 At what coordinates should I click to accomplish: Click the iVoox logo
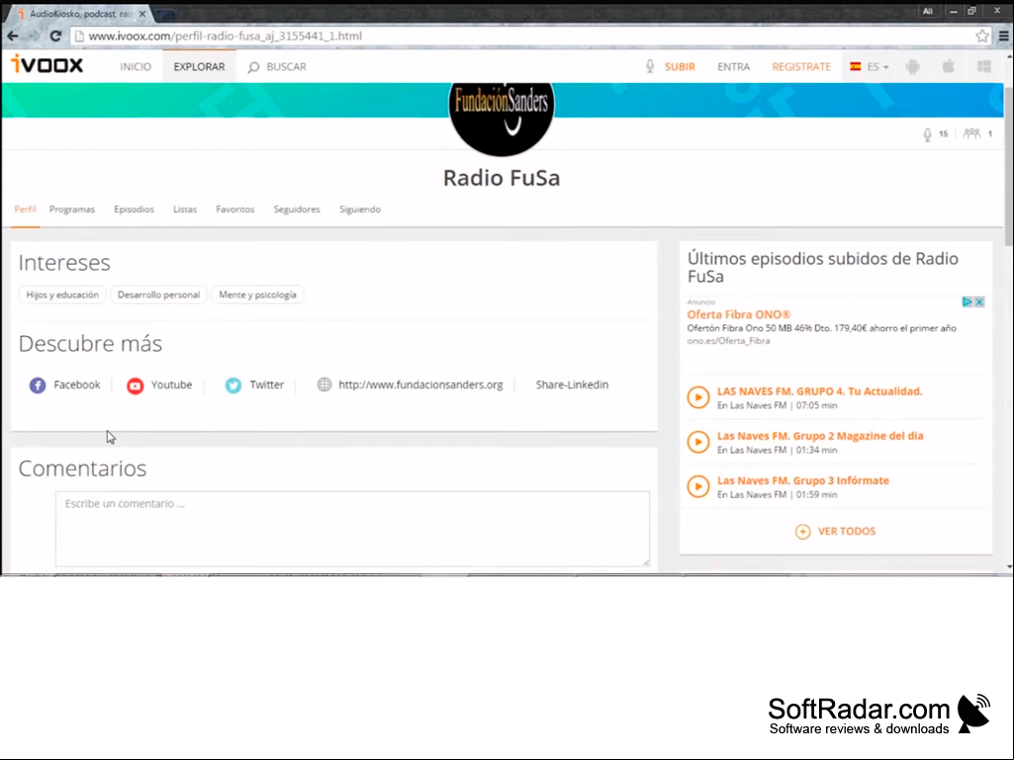(47, 64)
